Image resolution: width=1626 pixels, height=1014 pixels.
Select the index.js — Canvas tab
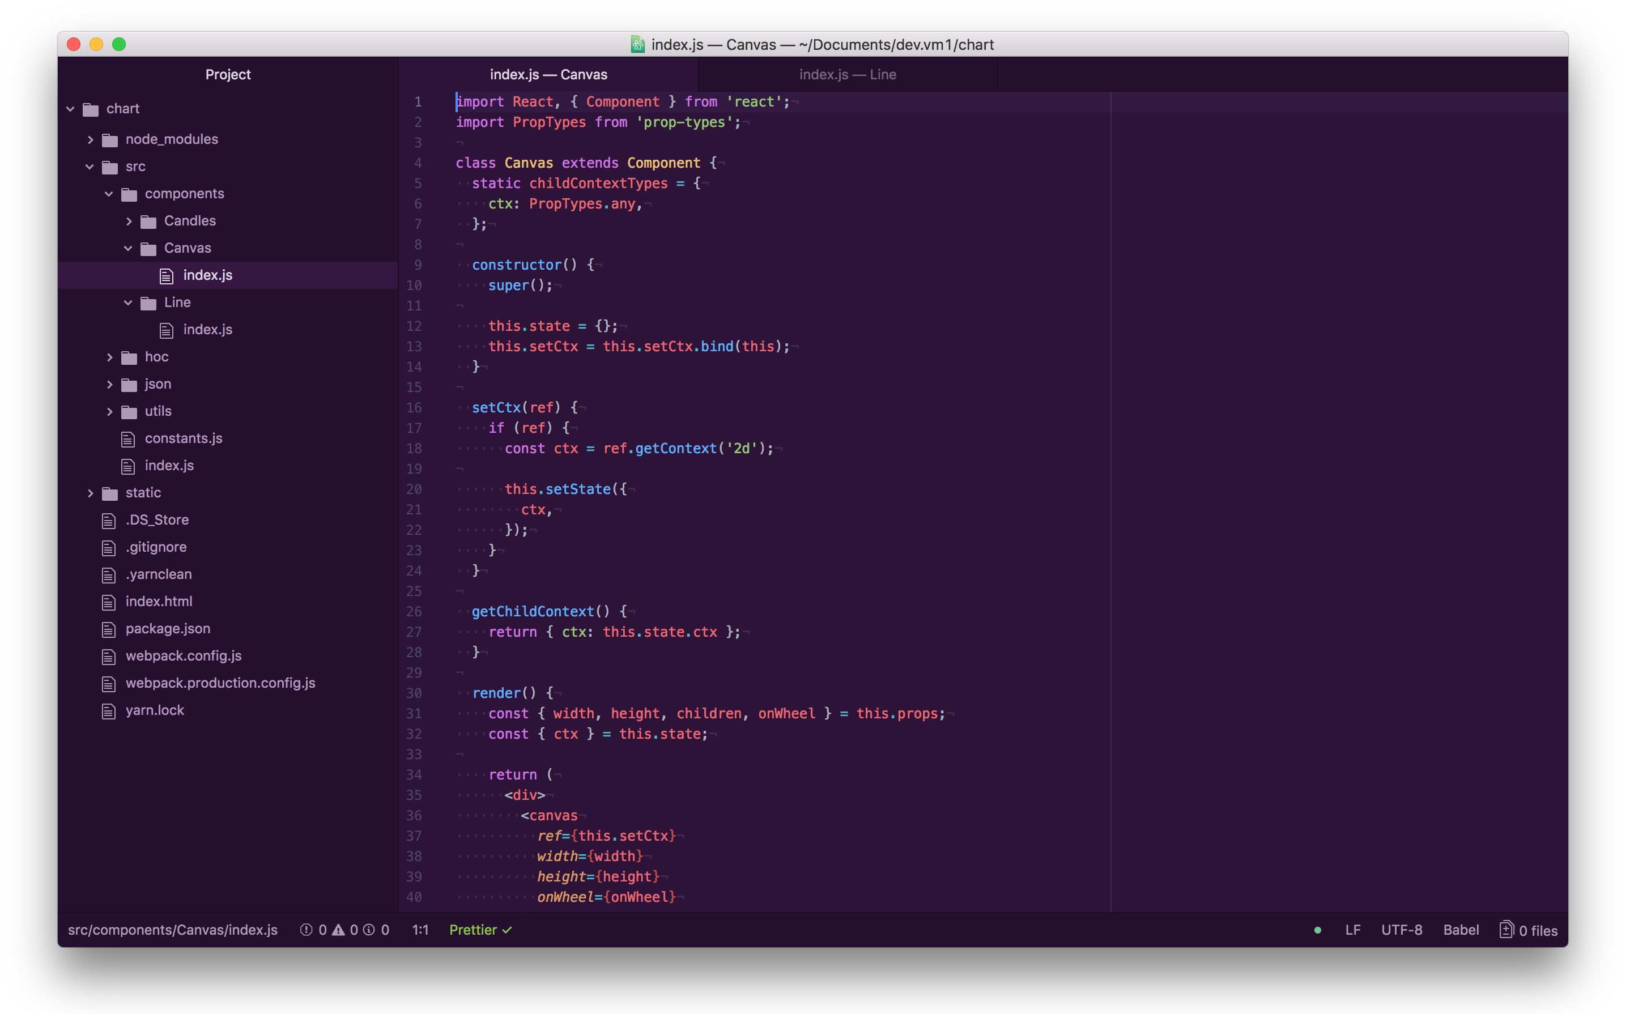click(x=548, y=74)
